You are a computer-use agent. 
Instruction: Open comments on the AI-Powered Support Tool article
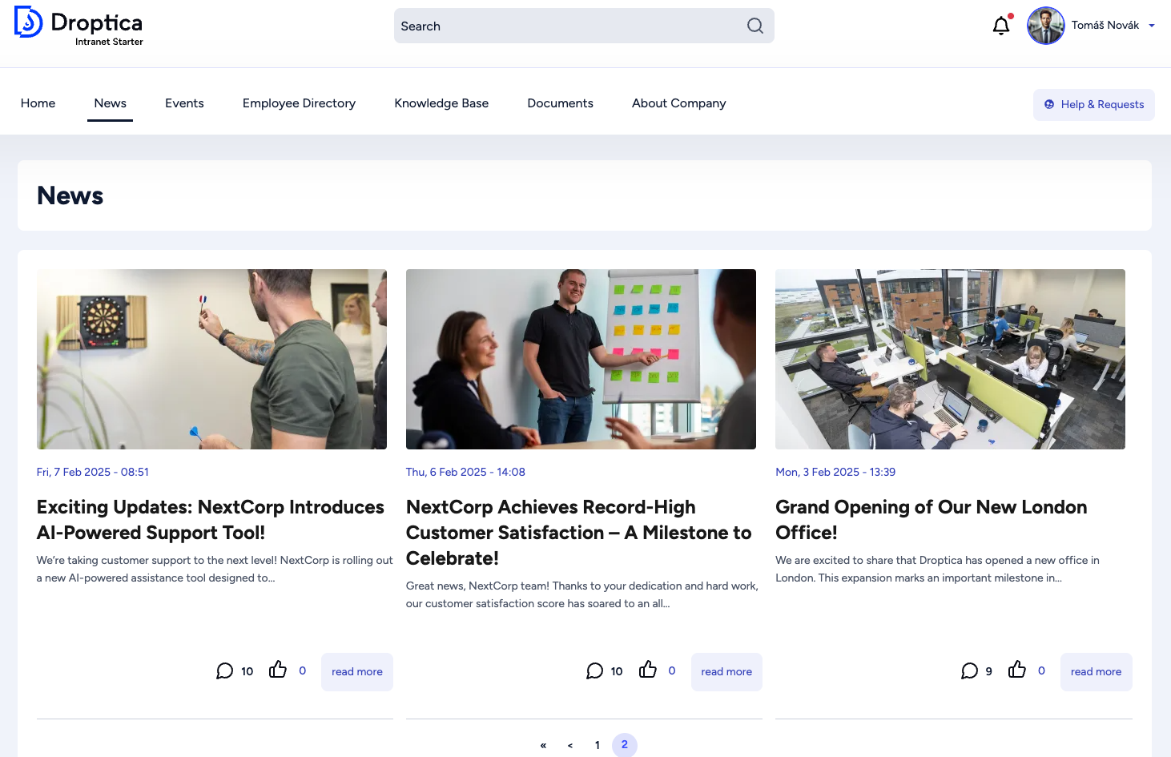[x=225, y=670]
